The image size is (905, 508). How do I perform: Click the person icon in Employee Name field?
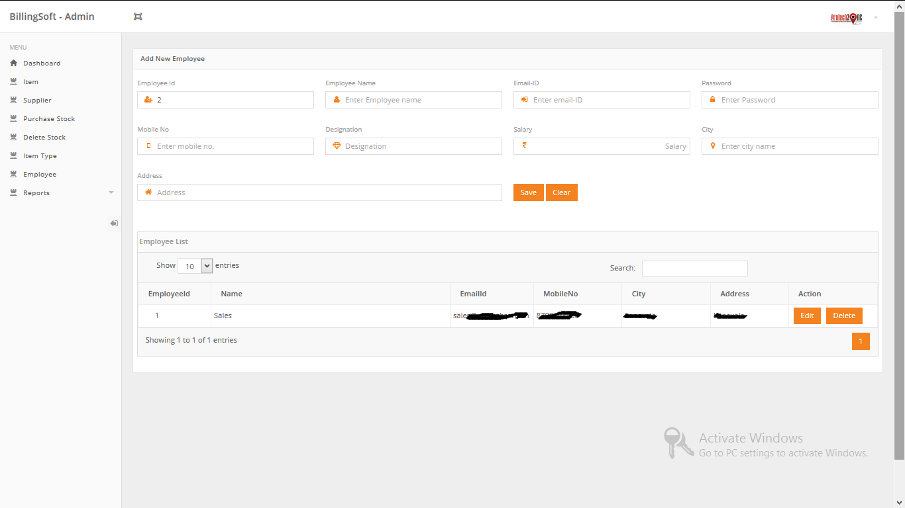coord(337,100)
